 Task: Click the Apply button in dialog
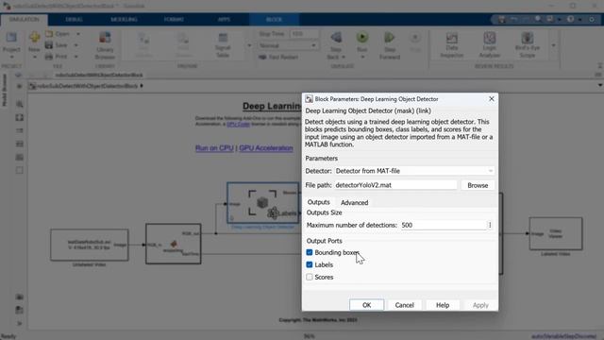point(480,305)
